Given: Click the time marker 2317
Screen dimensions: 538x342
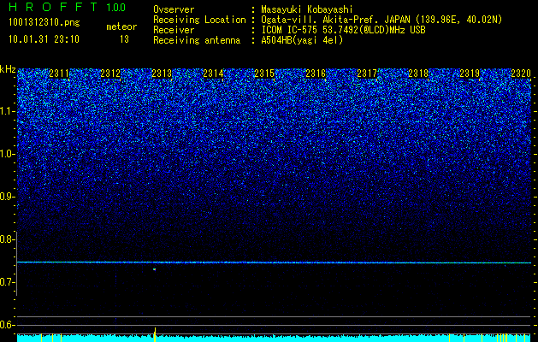Looking at the screenshot, I should (x=367, y=73).
